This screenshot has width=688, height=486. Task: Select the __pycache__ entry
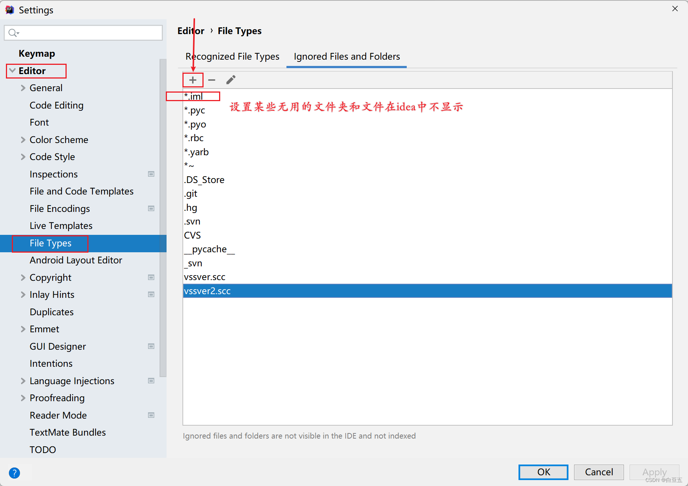click(427, 249)
